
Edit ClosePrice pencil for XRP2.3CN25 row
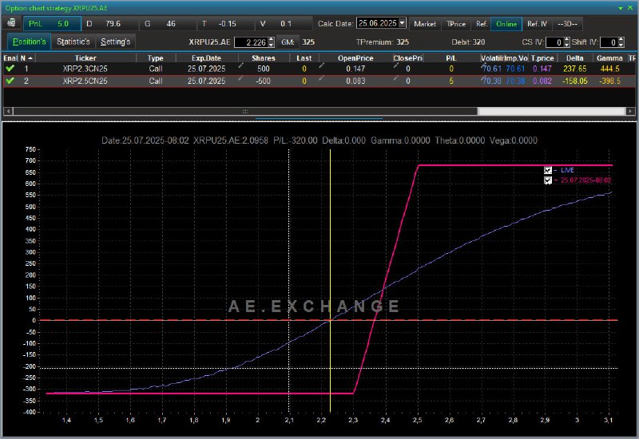395,65
